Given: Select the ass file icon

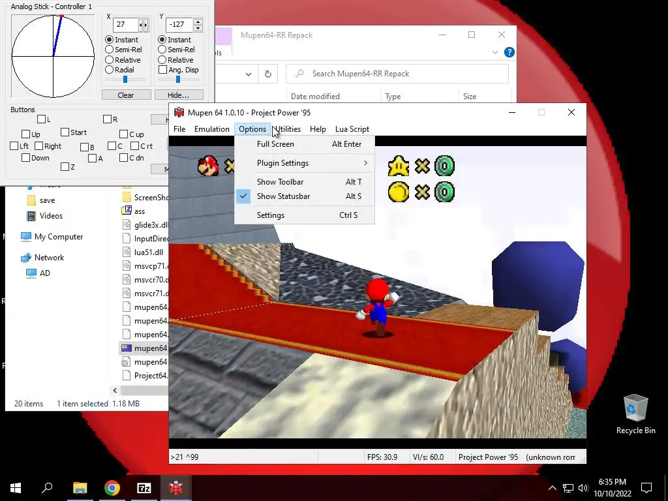Looking at the screenshot, I should click(127, 211).
